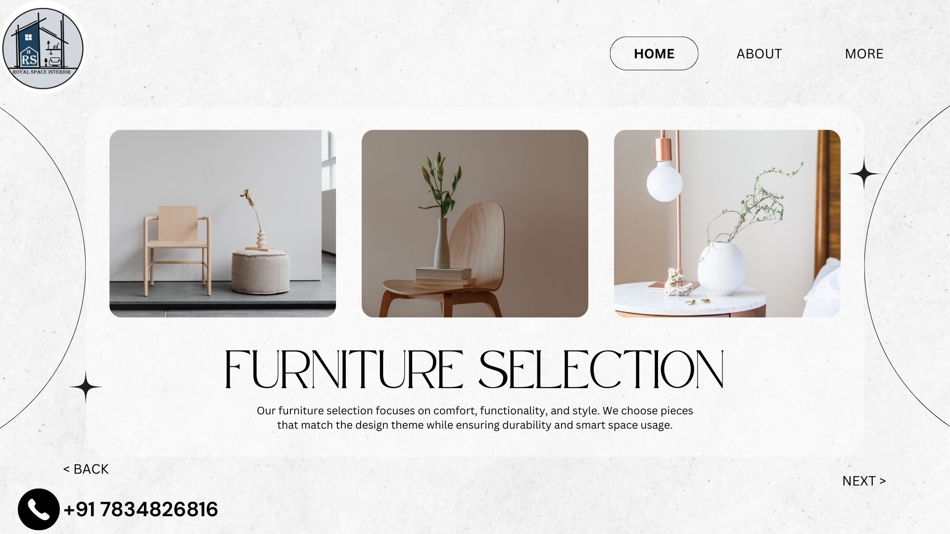This screenshot has width=950, height=534.
Task: Click the beige pouf ottoman in first photo
Action: pos(261,271)
